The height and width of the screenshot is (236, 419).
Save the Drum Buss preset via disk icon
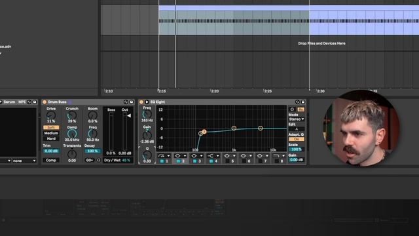[x=132, y=102]
